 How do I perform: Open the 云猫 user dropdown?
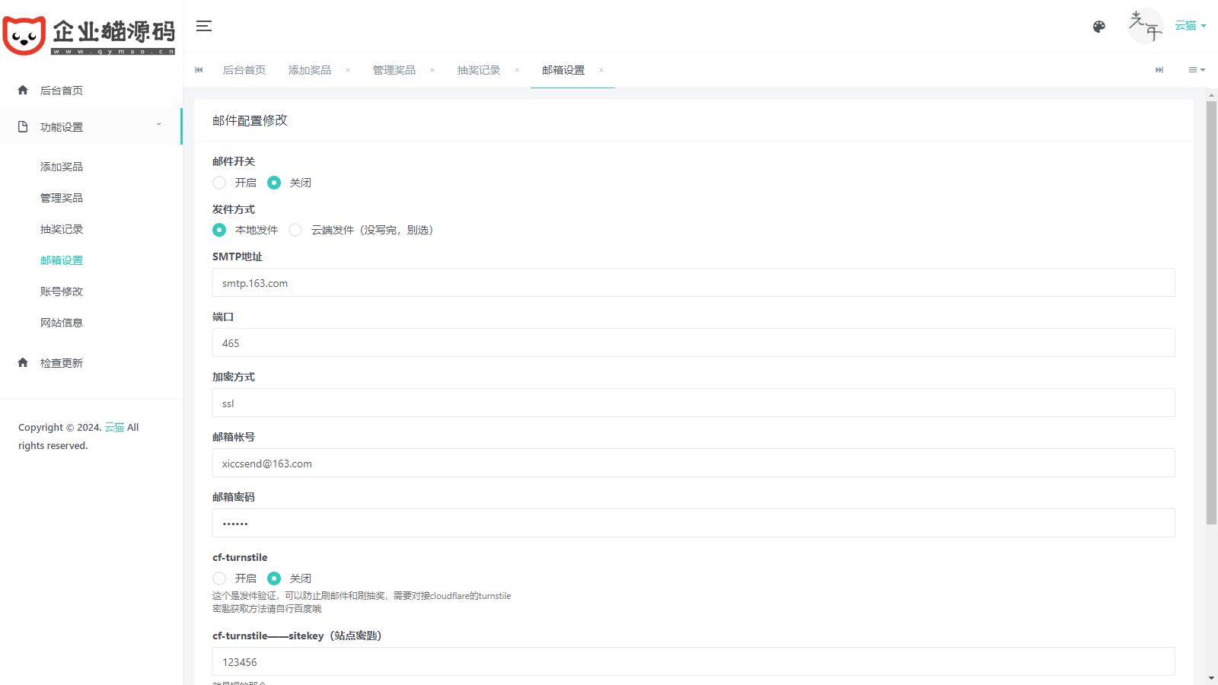coord(1191,26)
